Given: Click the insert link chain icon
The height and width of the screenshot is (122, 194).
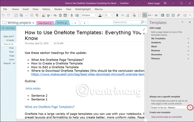Looking at the screenshot, I should tap(55, 15).
